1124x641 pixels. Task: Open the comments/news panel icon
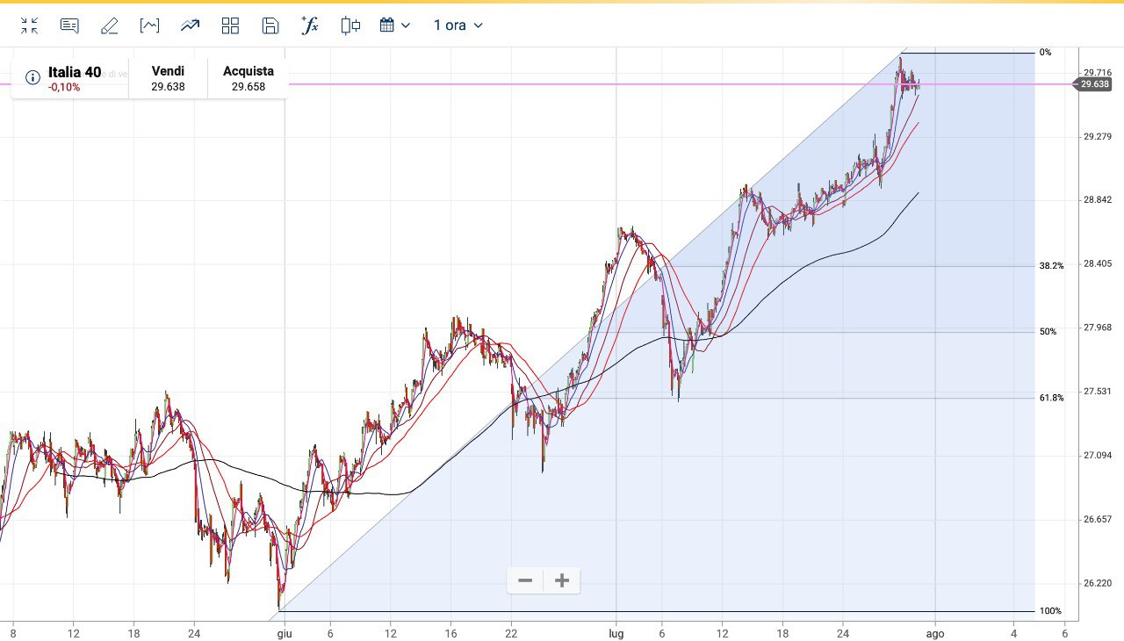tap(69, 25)
